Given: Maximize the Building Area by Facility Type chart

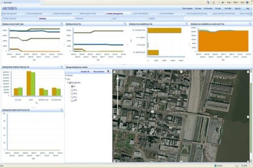Looking at the screenshot, I should pos(62,24).
